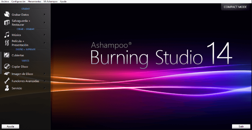
Task: Expand the Música submenu arrow
Action: click(45, 35)
